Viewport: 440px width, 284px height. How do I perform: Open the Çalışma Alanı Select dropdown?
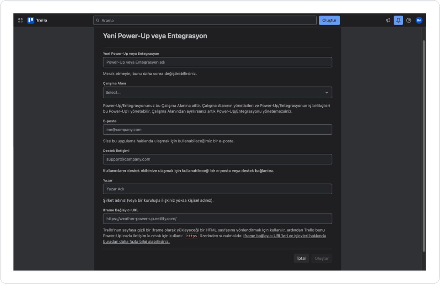tap(217, 92)
